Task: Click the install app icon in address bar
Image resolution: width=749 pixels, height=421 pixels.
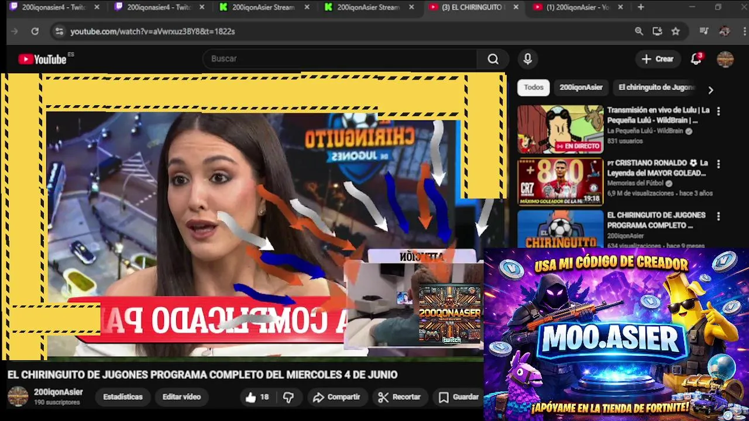Action: click(x=657, y=31)
